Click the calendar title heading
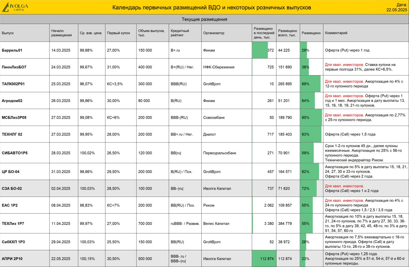This screenshot has width=409, height=267. 212,7
